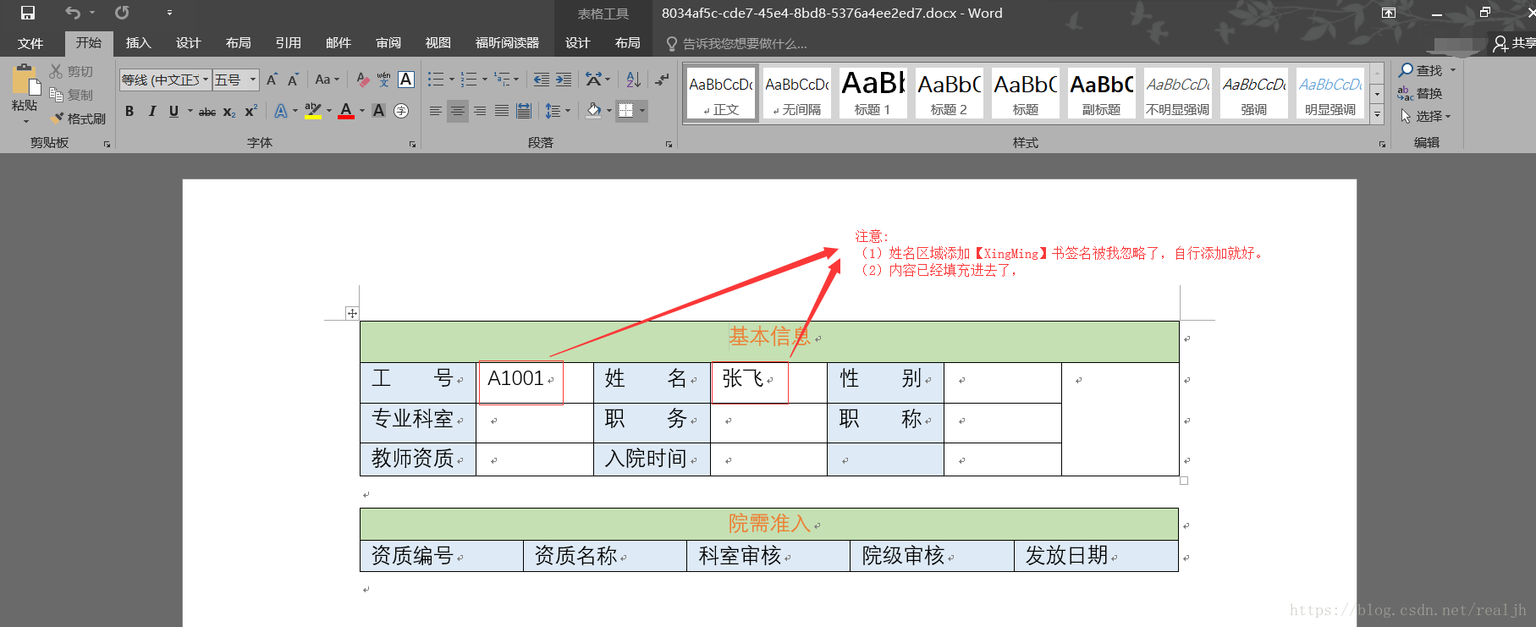
Task: Switch to 邮件 tab
Action: [338, 43]
